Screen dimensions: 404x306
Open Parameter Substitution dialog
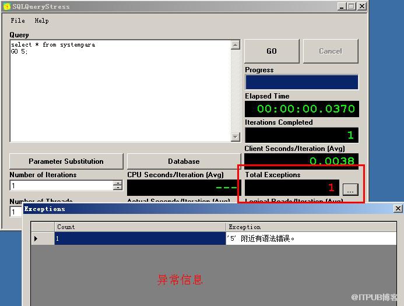click(66, 161)
